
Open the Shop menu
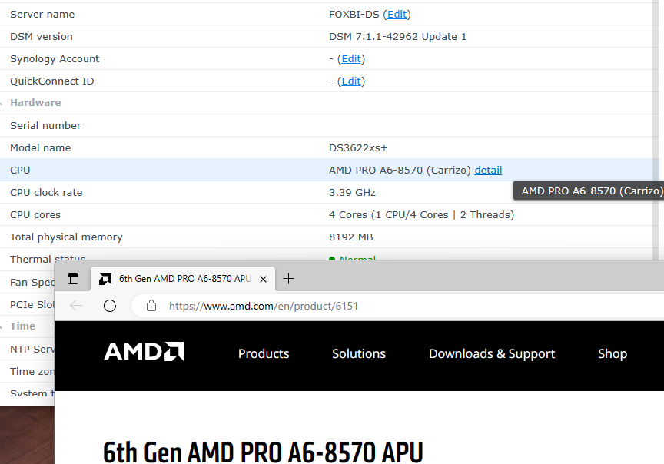point(613,353)
